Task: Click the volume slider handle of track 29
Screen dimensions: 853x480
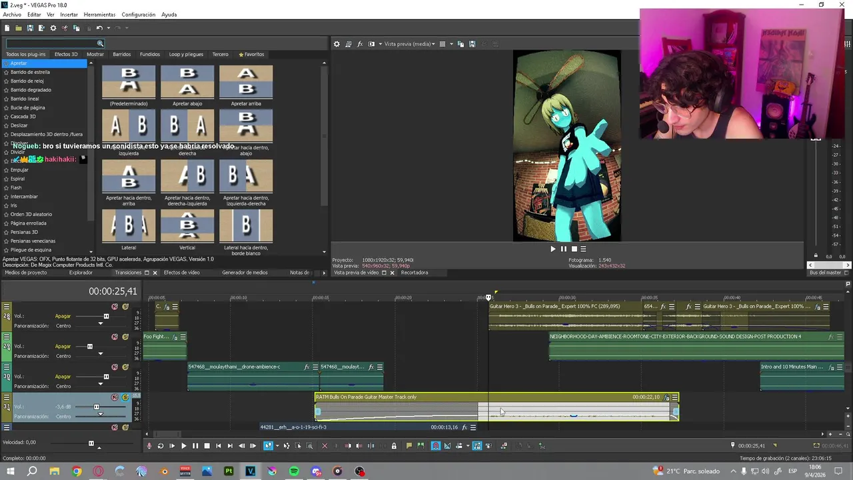Action: 90,347
